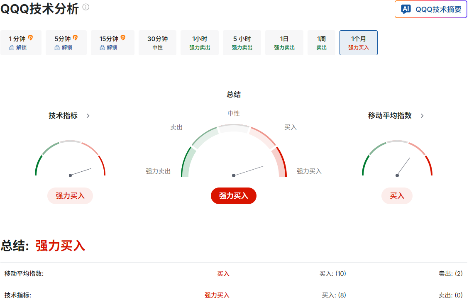The image size is (469, 302).
Task: Click the 买入 label under the right gauge
Action: click(397, 195)
